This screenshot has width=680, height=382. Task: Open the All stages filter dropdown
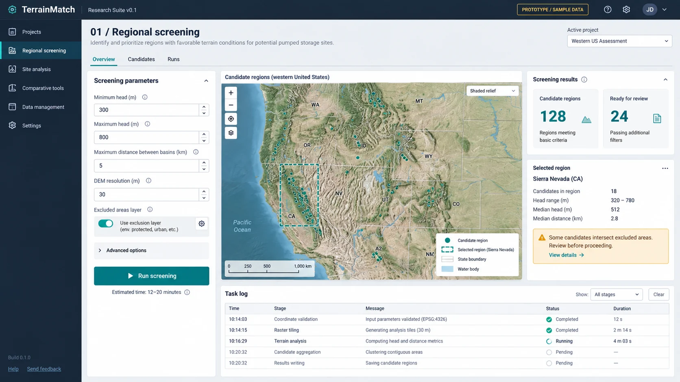pyautogui.click(x=616, y=294)
